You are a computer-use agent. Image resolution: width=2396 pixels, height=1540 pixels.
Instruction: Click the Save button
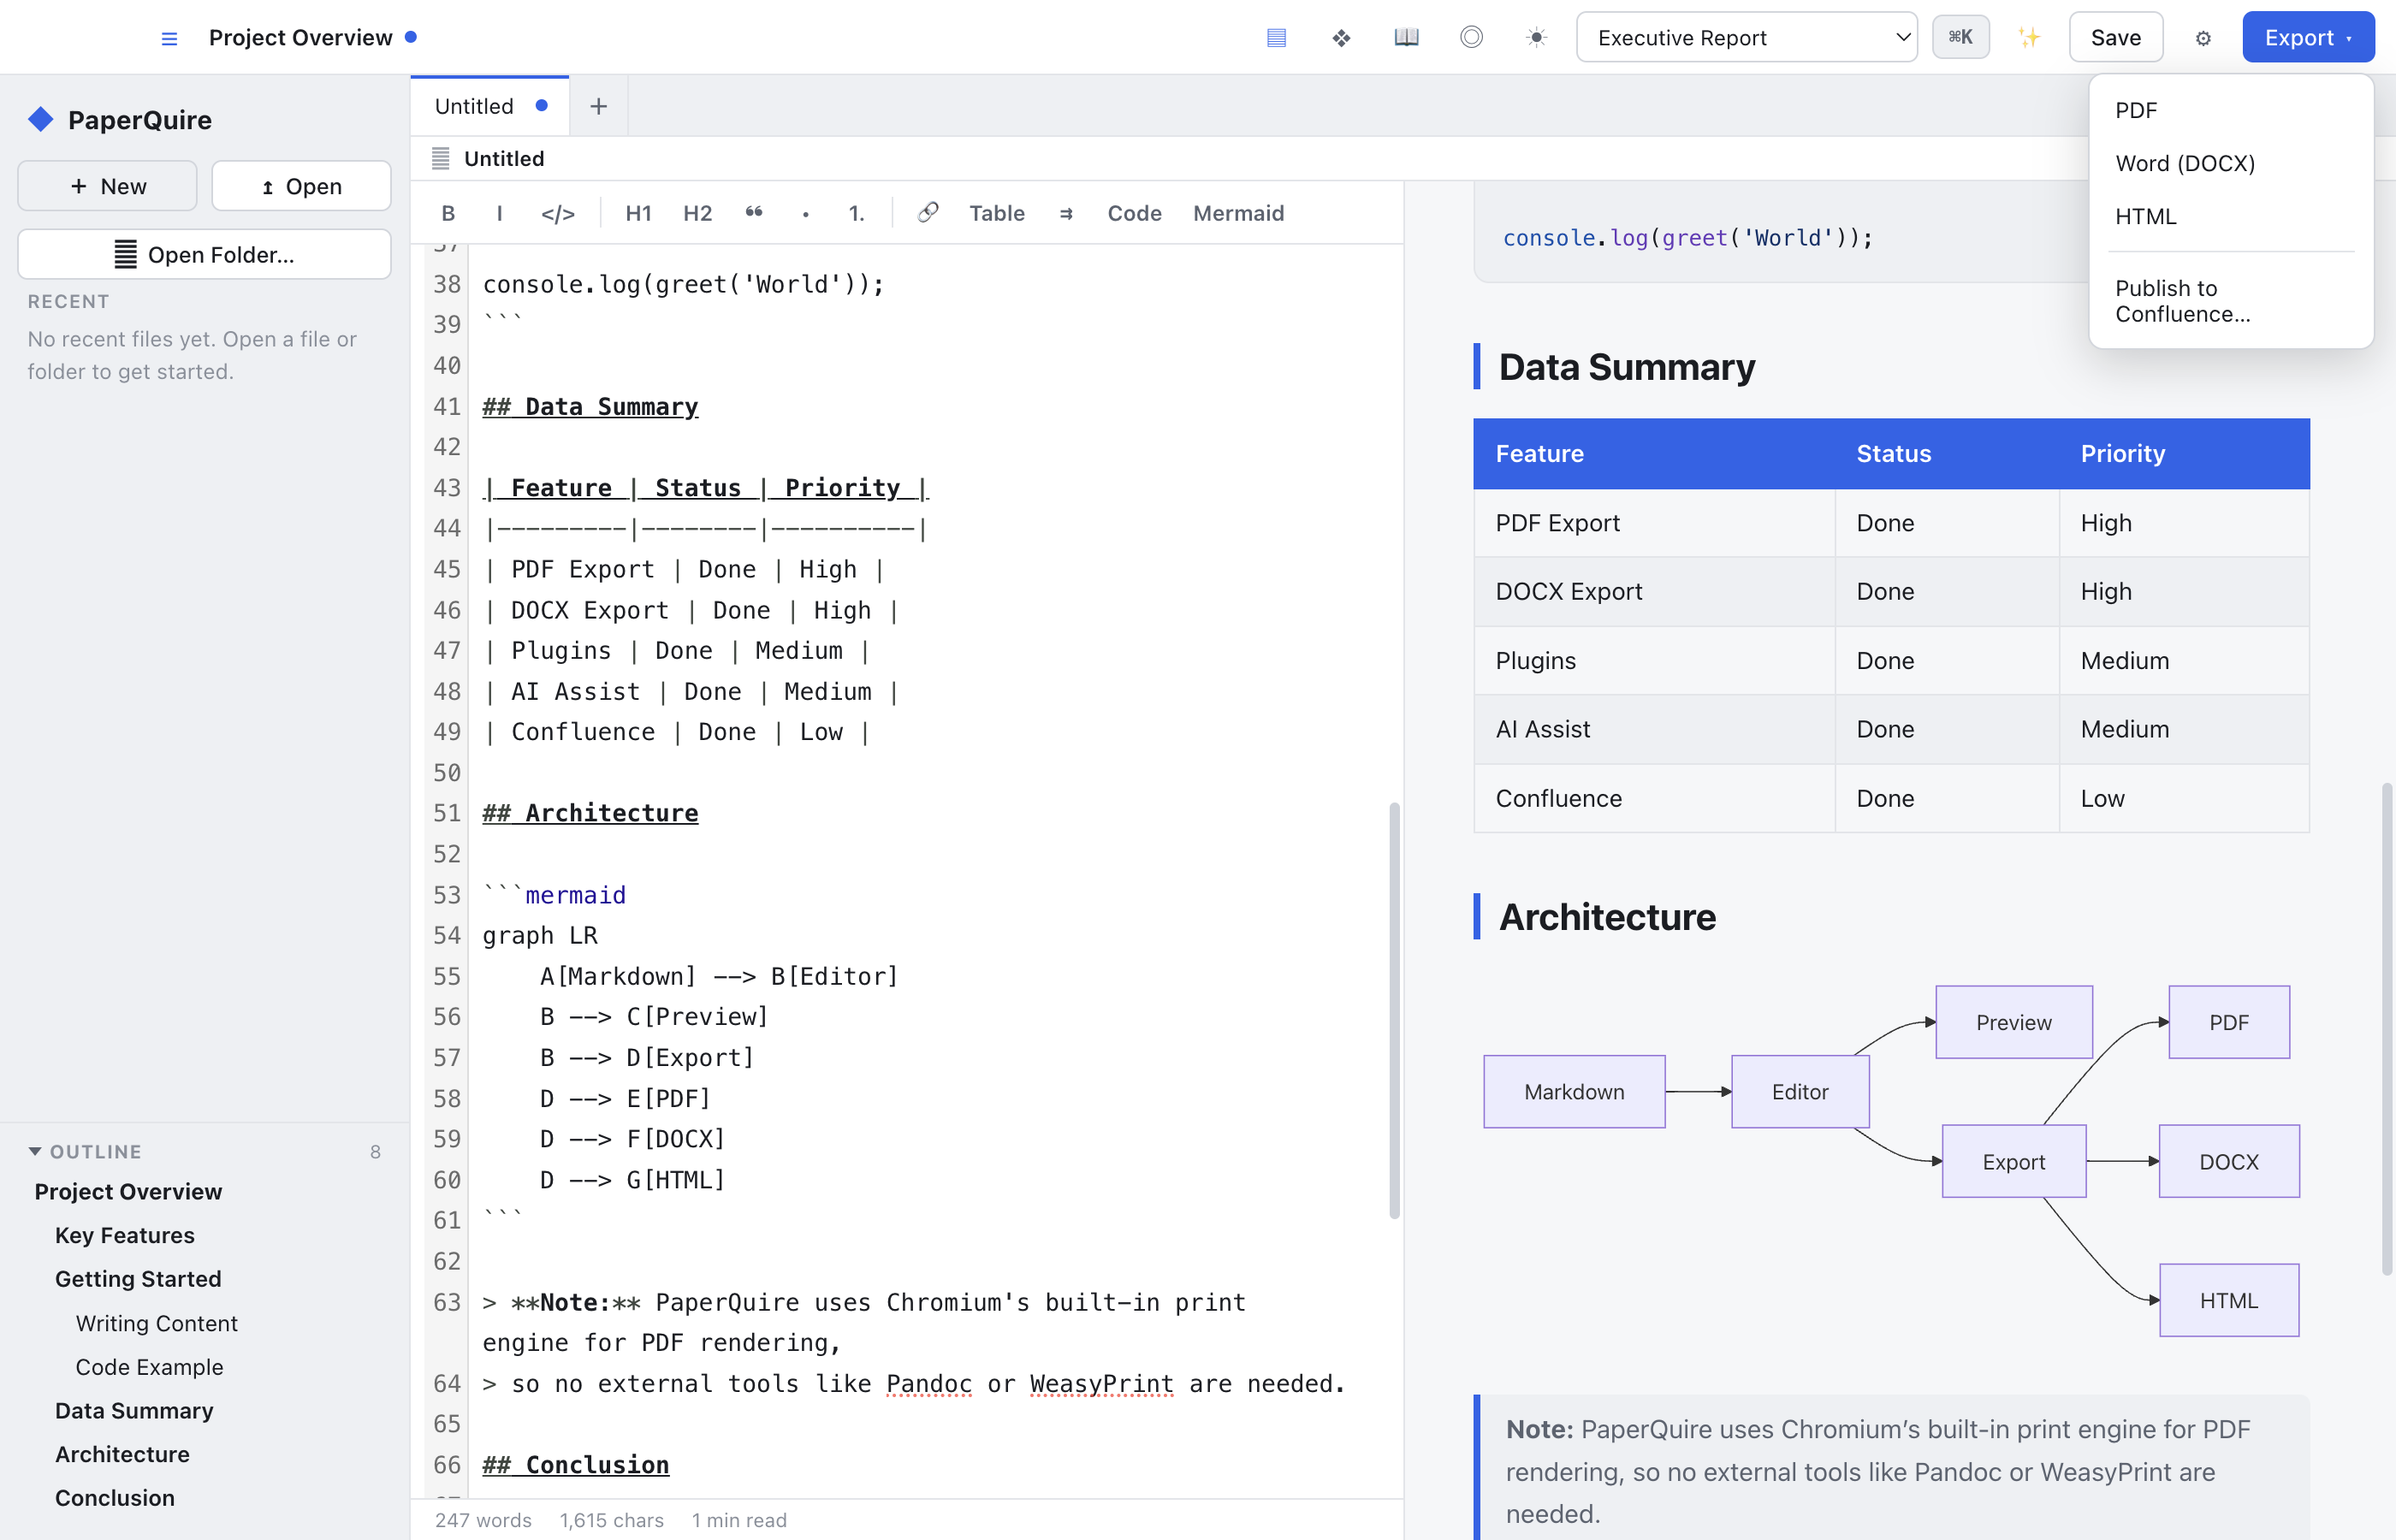(x=2115, y=38)
